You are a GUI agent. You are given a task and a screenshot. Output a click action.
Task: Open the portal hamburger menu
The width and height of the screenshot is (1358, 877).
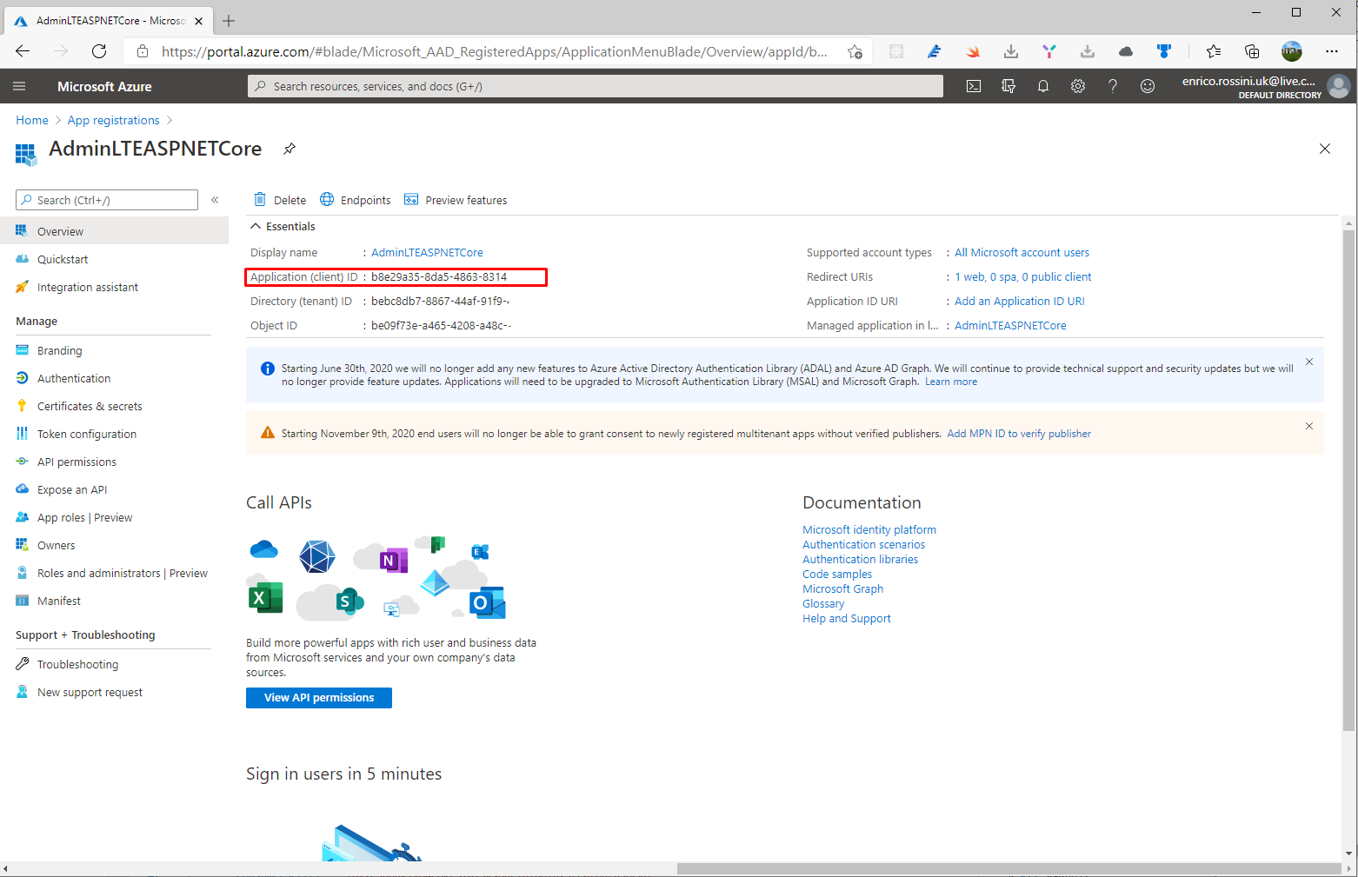click(x=19, y=86)
